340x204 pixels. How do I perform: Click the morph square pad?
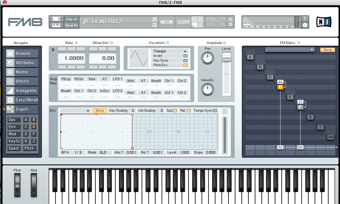click(x=197, y=22)
